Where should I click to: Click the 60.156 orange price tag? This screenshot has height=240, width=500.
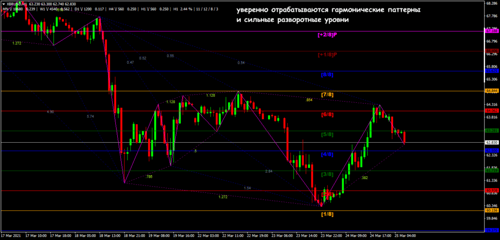tap(491, 211)
